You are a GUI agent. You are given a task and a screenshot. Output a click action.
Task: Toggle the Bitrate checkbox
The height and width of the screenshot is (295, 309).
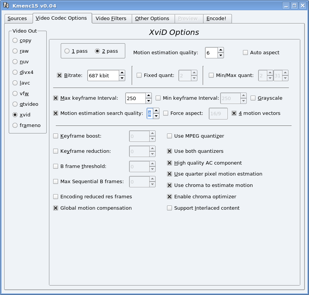click(59, 75)
